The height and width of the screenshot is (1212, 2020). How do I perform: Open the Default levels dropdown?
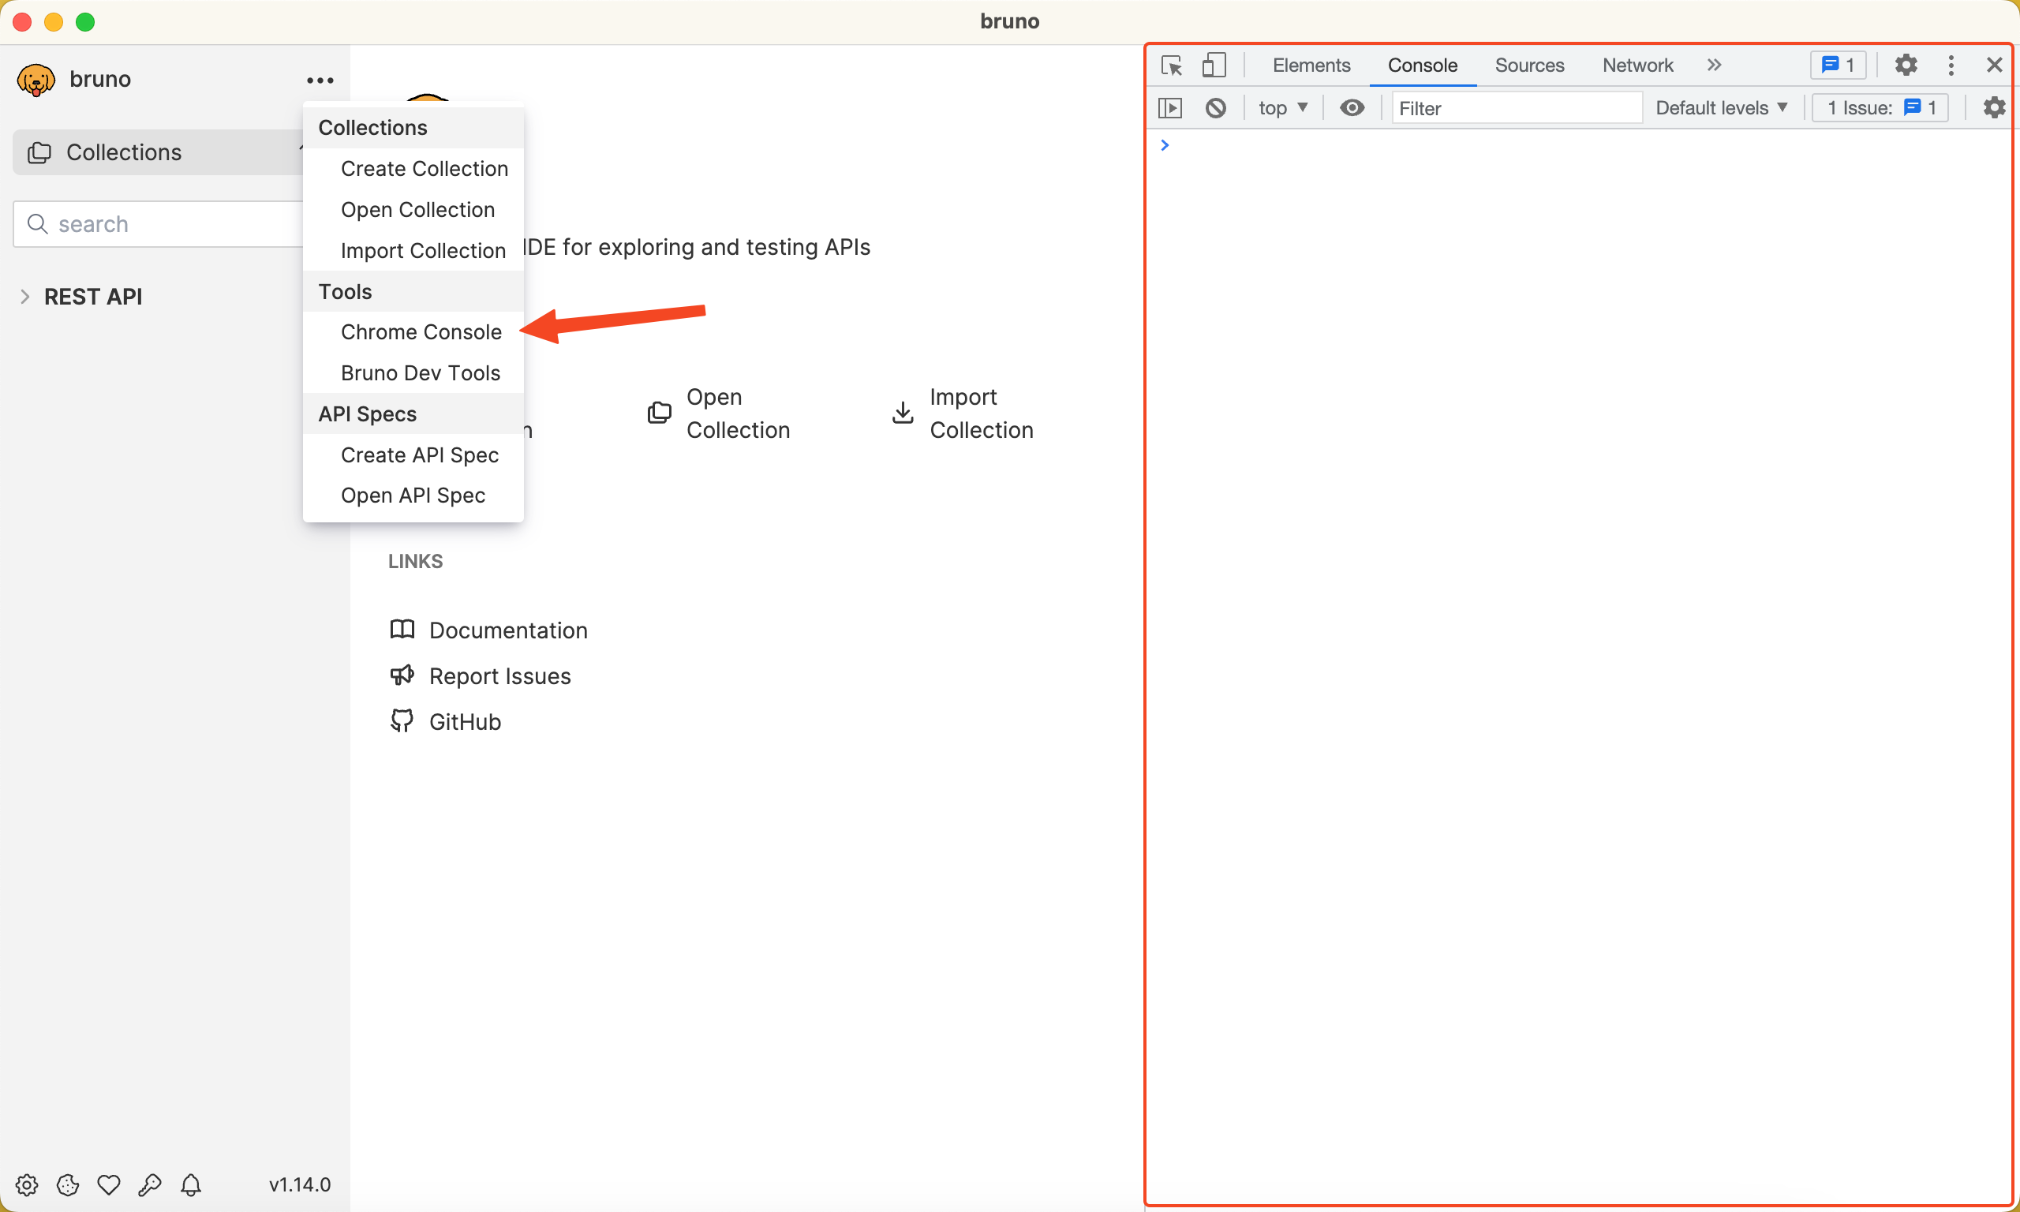point(1721,108)
